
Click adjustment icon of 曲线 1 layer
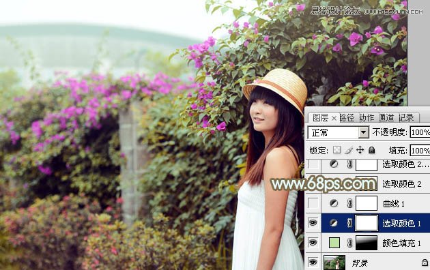334,203
